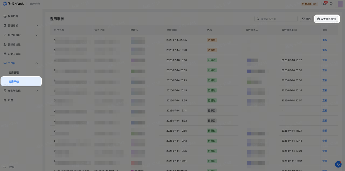Select 应用审核 submenu item

14,81
